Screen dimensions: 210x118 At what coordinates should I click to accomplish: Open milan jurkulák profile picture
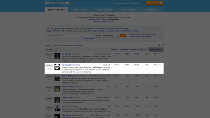(57, 89)
